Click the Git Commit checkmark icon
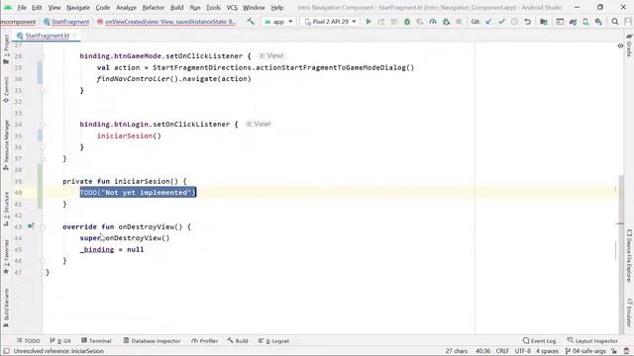 tap(502, 22)
